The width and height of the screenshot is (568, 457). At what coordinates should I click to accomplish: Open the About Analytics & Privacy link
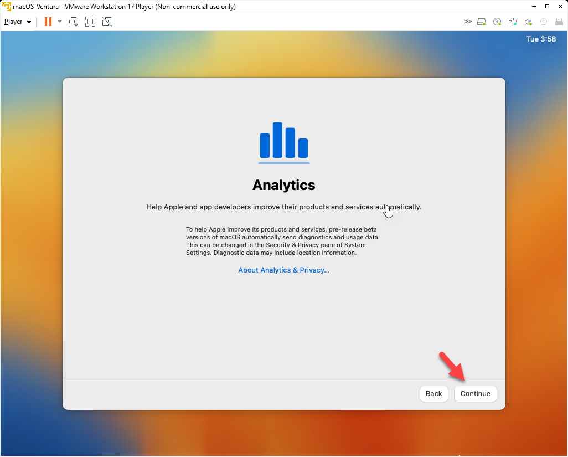click(283, 270)
